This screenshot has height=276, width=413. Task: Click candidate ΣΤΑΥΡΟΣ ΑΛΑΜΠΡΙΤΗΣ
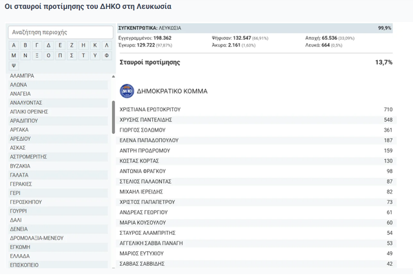tap(256, 233)
